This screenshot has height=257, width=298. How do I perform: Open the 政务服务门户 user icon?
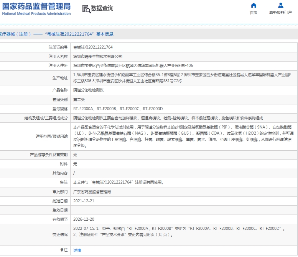tap(280, 5)
